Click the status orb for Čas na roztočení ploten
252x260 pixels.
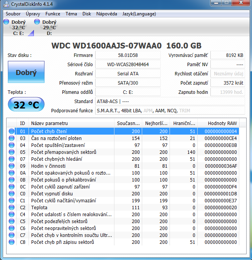(12, 138)
